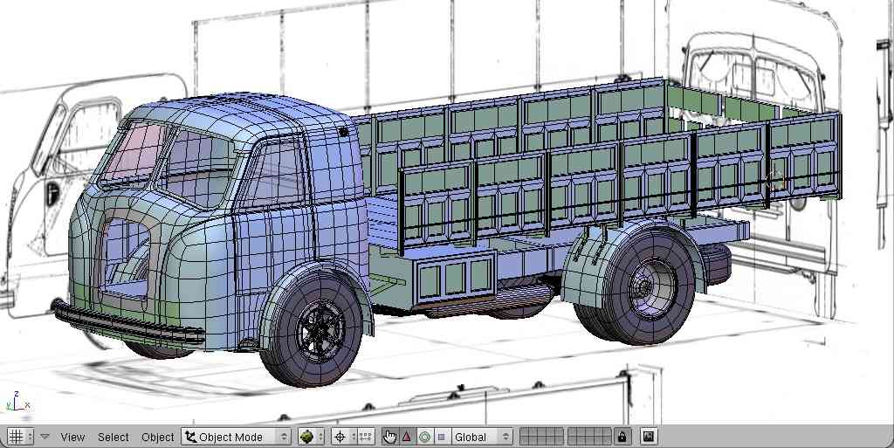
Task: Open the pivot point selector
Action: (x=344, y=438)
